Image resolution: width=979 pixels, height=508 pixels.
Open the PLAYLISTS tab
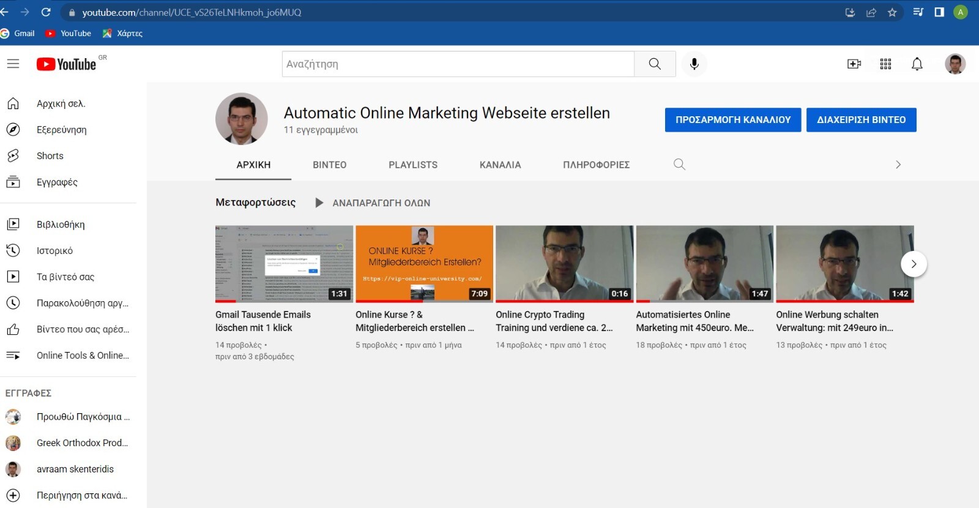click(x=413, y=165)
